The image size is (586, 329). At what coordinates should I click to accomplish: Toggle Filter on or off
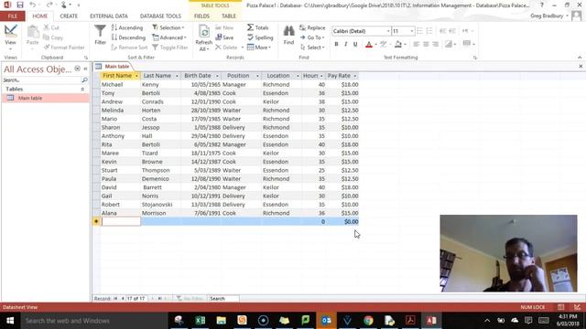(170, 48)
